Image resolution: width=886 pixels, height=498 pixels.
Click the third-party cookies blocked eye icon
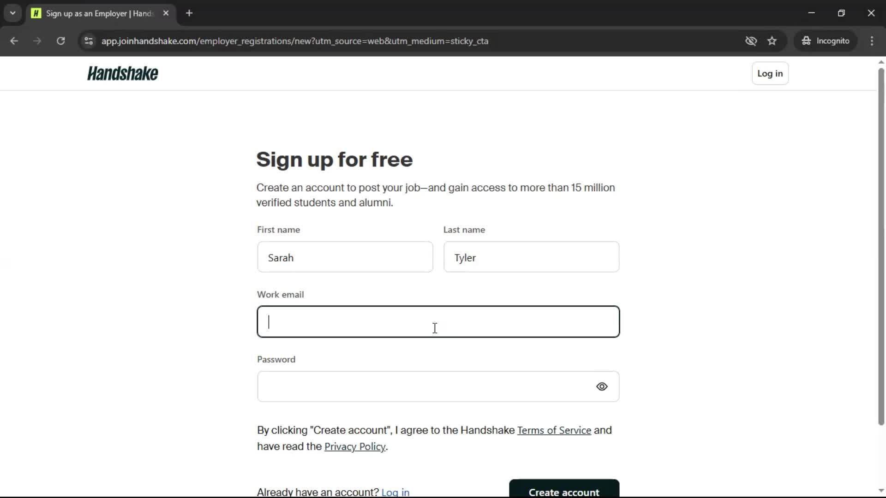pos(751,41)
